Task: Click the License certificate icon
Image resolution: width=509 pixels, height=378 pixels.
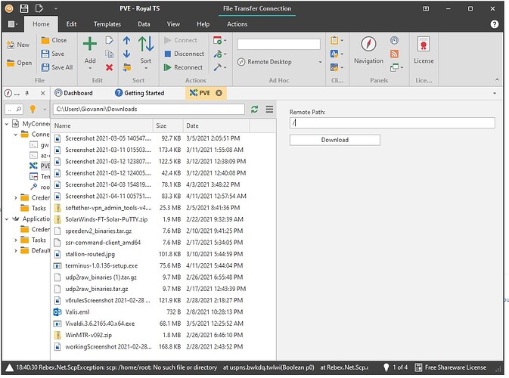Action: [424, 45]
